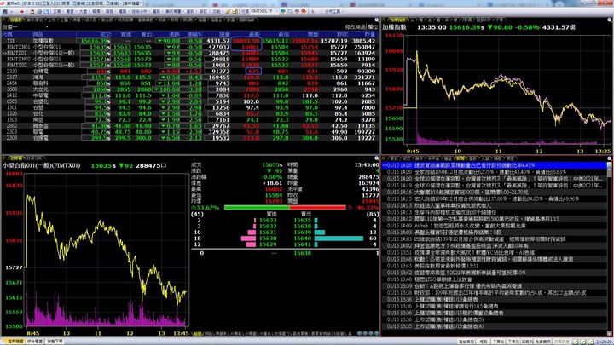614x345 pixels.
Task: Toggle the third checkbox beside the clock
Action: (x=591, y=342)
